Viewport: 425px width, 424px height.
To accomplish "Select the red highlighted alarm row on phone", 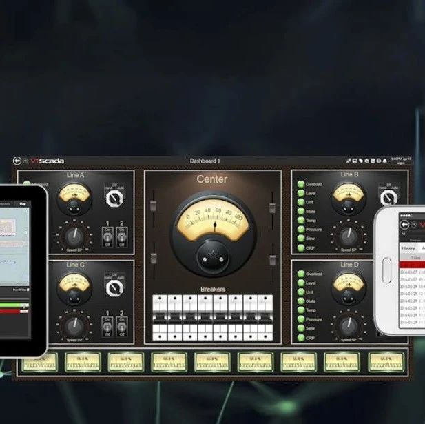I will (x=413, y=265).
